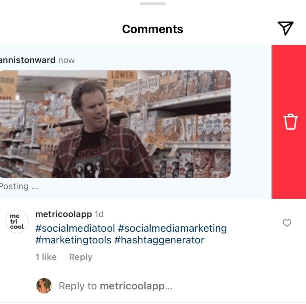This screenshot has height=304, width=306.
Task: View who liked via '1 like' label
Action: click(x=46, y=257)
